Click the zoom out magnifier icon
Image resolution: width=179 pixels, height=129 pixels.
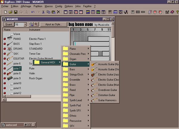click(31, 24)
